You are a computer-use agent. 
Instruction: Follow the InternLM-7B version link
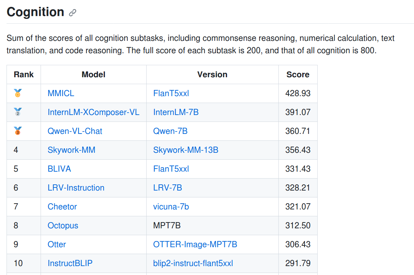(176, 112)
